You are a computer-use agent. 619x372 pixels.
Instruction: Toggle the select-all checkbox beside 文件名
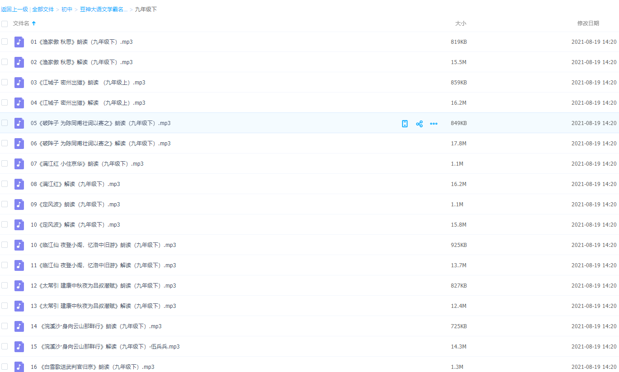(x=5, y=23)
